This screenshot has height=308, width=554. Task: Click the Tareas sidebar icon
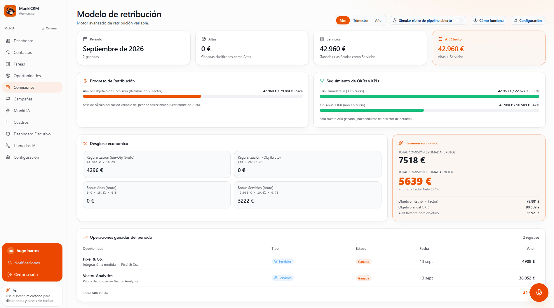click(x=8, y=64)
